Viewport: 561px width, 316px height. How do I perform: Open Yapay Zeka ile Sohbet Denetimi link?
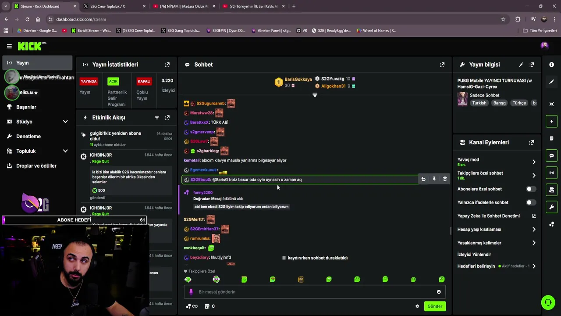tap(497, 216)
